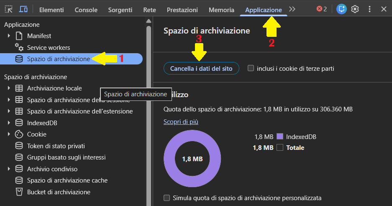Image resolution: width=392 pixels, height=206 pixels.
Task: Select IndexedDB in the sidebar tree
Action: [42, 123]
